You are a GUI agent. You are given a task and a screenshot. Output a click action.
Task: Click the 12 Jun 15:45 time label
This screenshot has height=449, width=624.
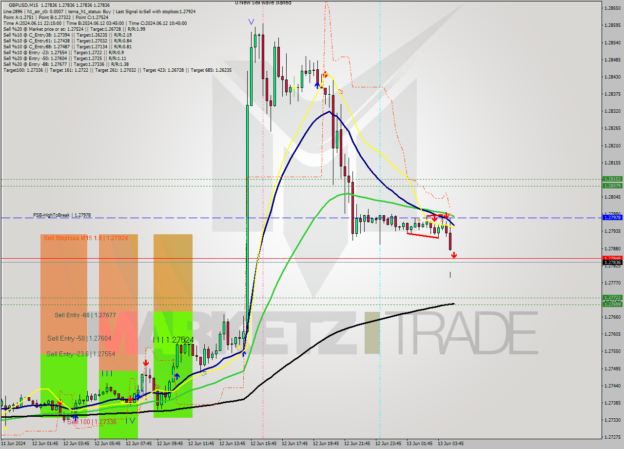[264, 444]
